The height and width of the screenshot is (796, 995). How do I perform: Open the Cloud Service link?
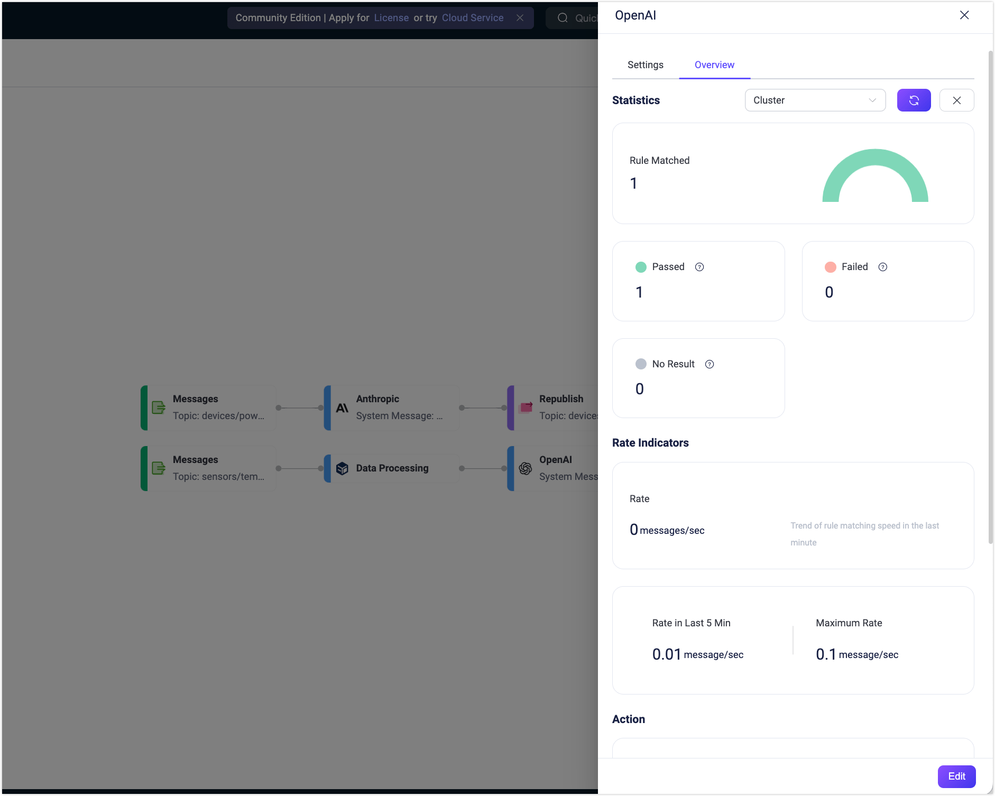(472, 17)
